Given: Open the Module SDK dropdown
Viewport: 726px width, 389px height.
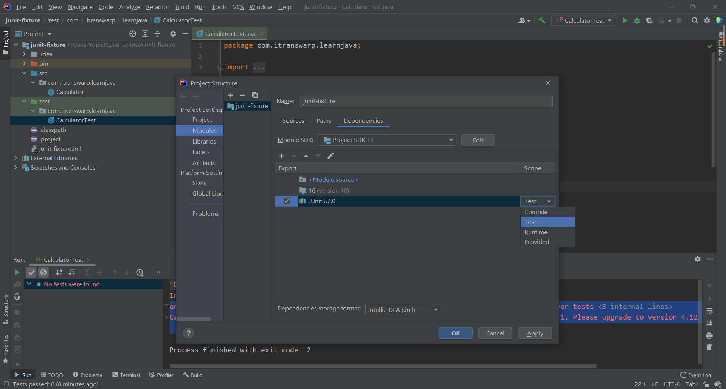Looking at the screenshot, I should point(387,140).
